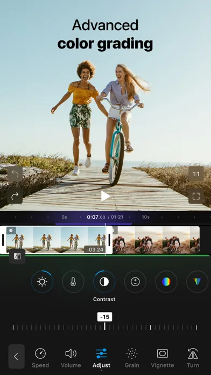The image size is (211, 375).
Task: Select the Temperature thermometer icon
Action: (73, 282)
